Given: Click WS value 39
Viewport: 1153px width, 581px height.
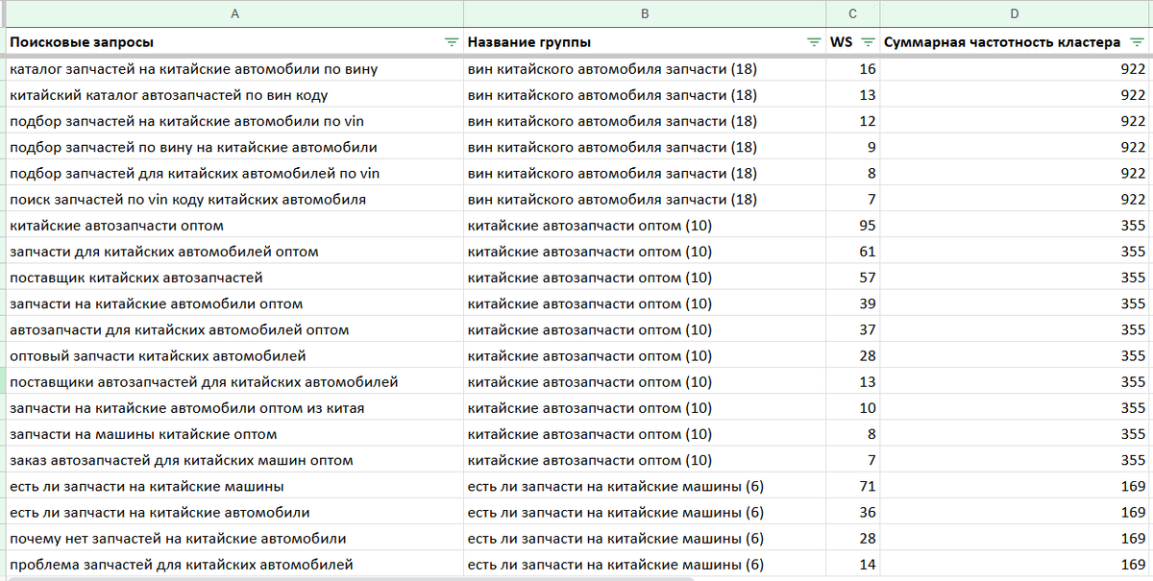Looking at the screenshot, I should pyautogui.click(x=853, y=303).
